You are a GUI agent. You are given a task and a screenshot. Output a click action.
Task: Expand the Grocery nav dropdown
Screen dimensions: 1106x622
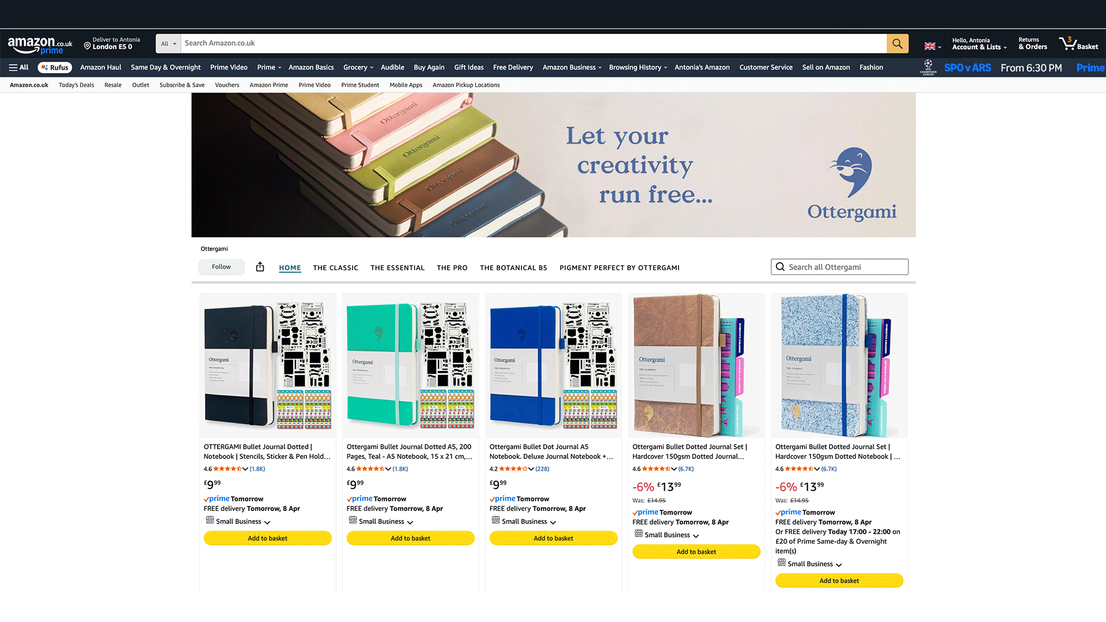tap(358, 67)
